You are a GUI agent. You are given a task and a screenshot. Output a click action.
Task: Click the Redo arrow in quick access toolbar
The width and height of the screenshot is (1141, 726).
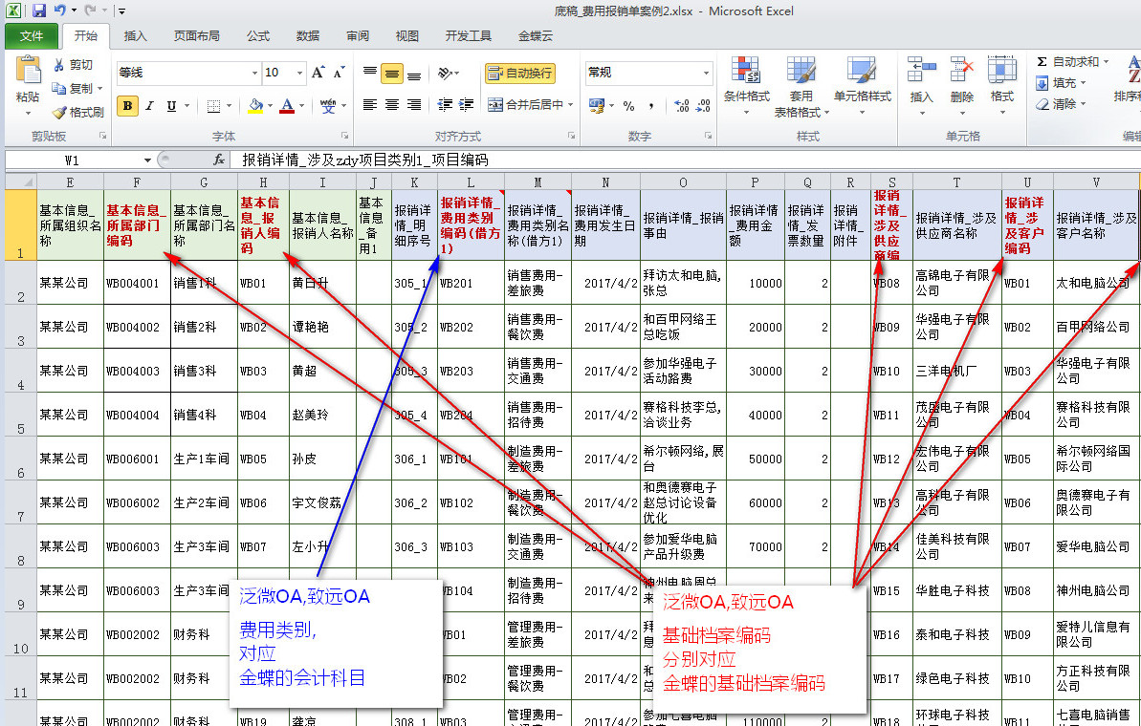(x=90, y=11)
